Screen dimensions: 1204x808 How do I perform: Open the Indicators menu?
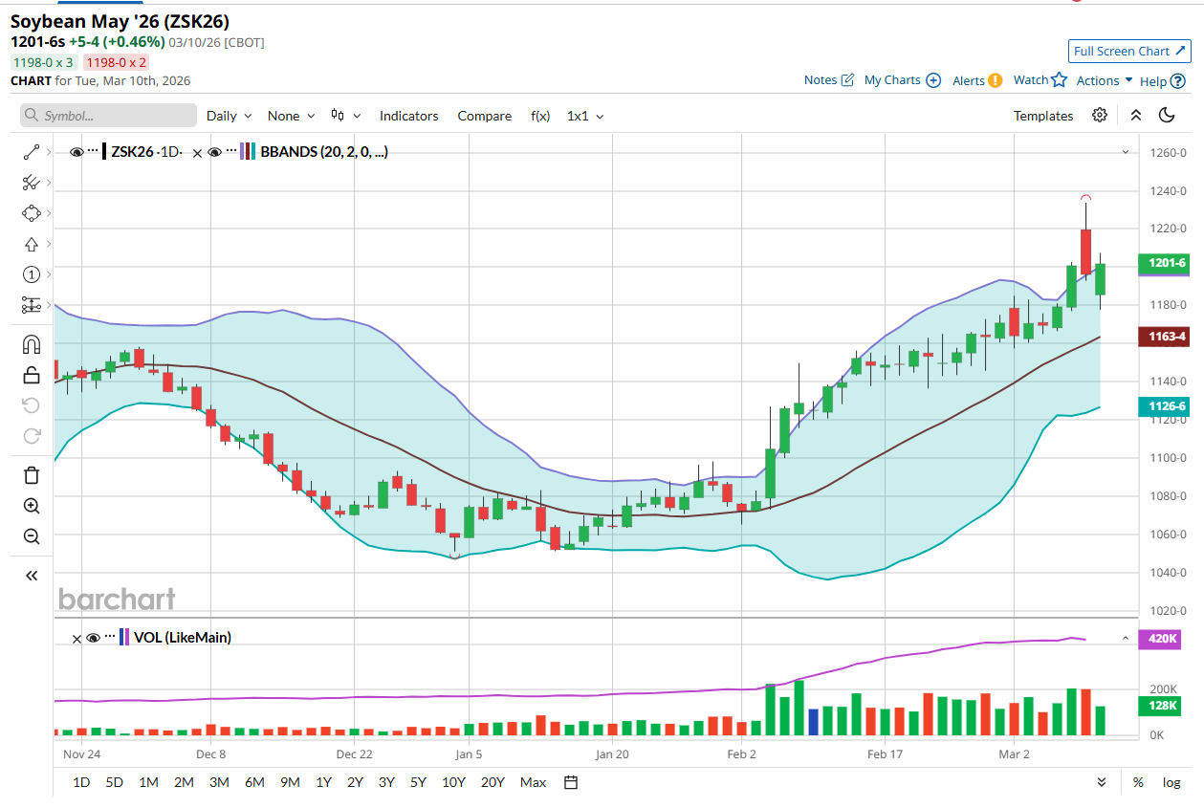click(408, 116)
